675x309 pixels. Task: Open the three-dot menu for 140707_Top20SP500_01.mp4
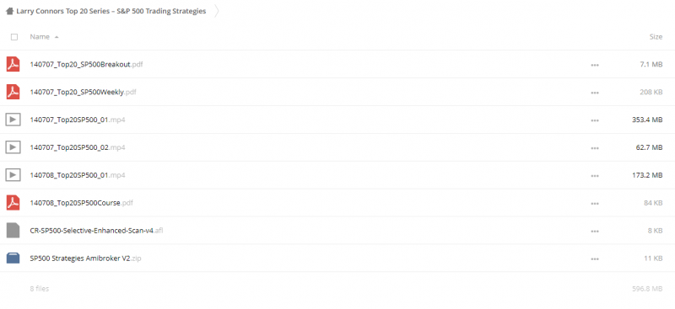click(x=595, y=120)
